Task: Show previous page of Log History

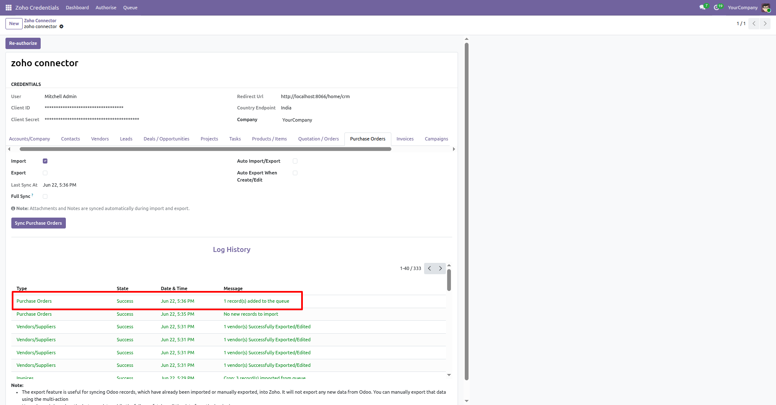Action: pyautogui.click(x=430, y=268)
